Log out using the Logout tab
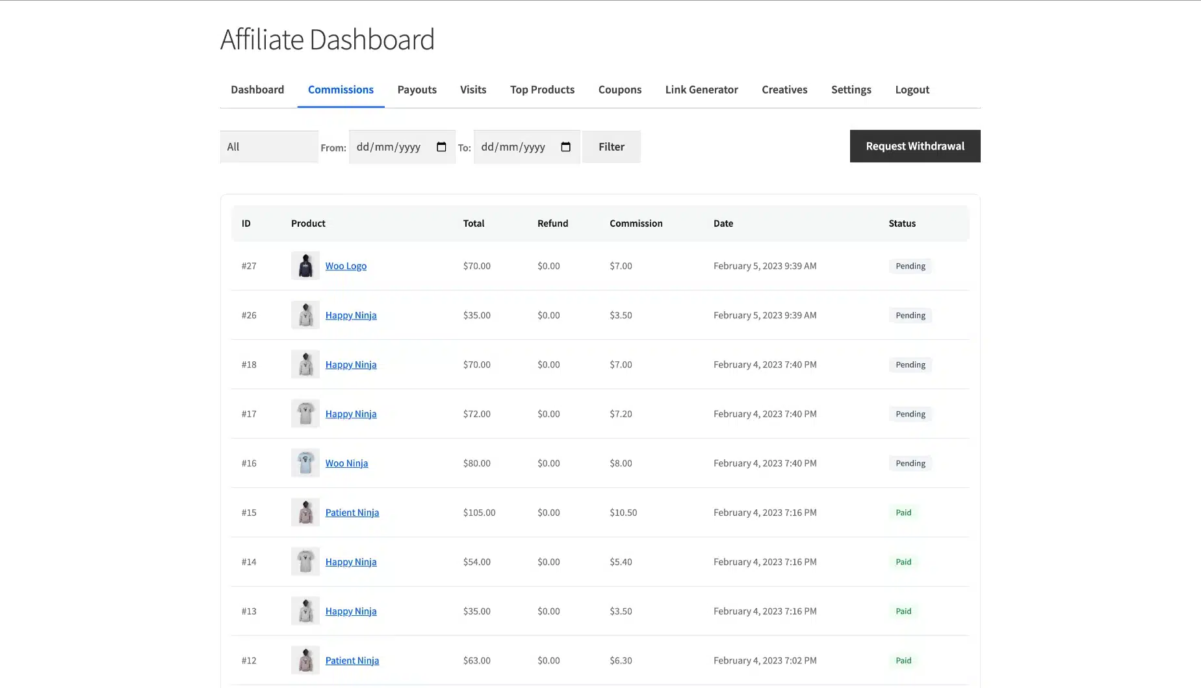 (912, 90)
